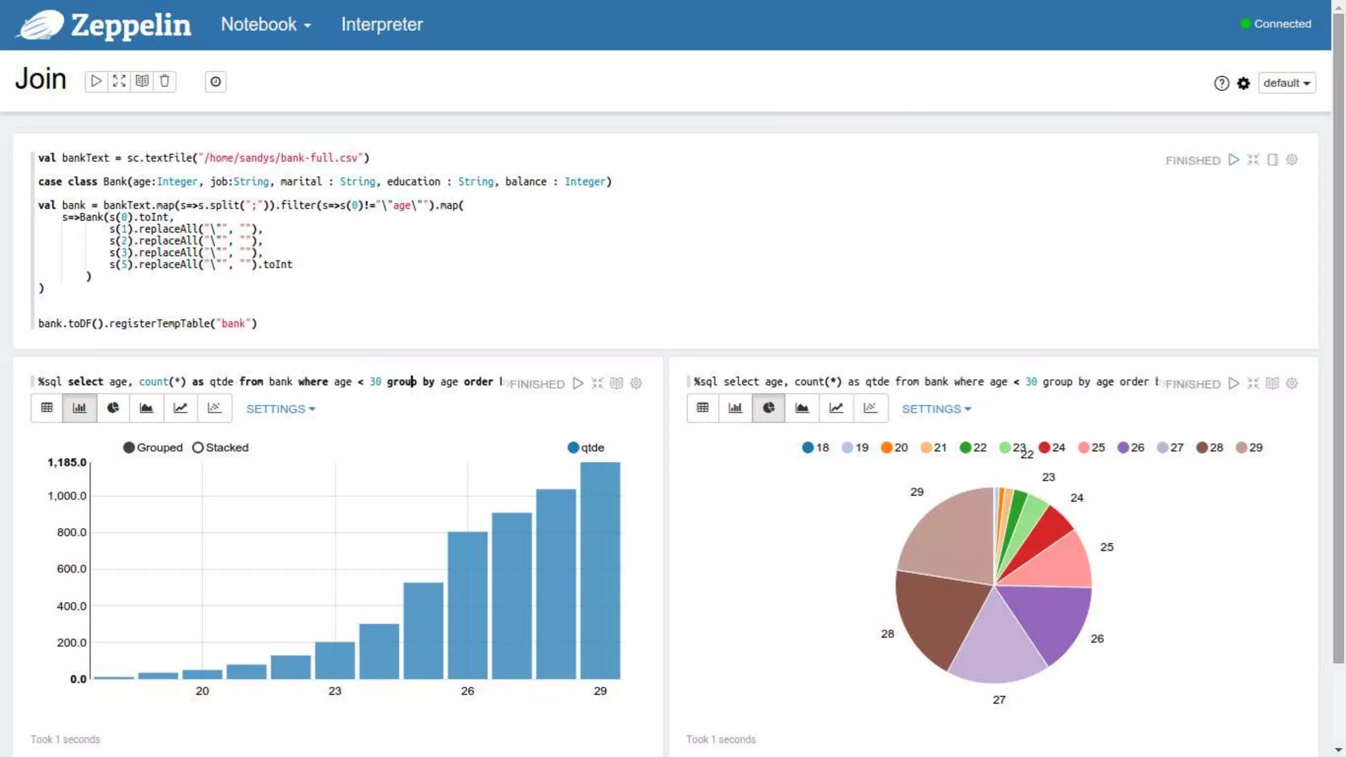Image resolution: width=1346 pixels, height=757 pixels.
Task: Select the area chart in the right paragraph
Action: click(x=802, y=408)
